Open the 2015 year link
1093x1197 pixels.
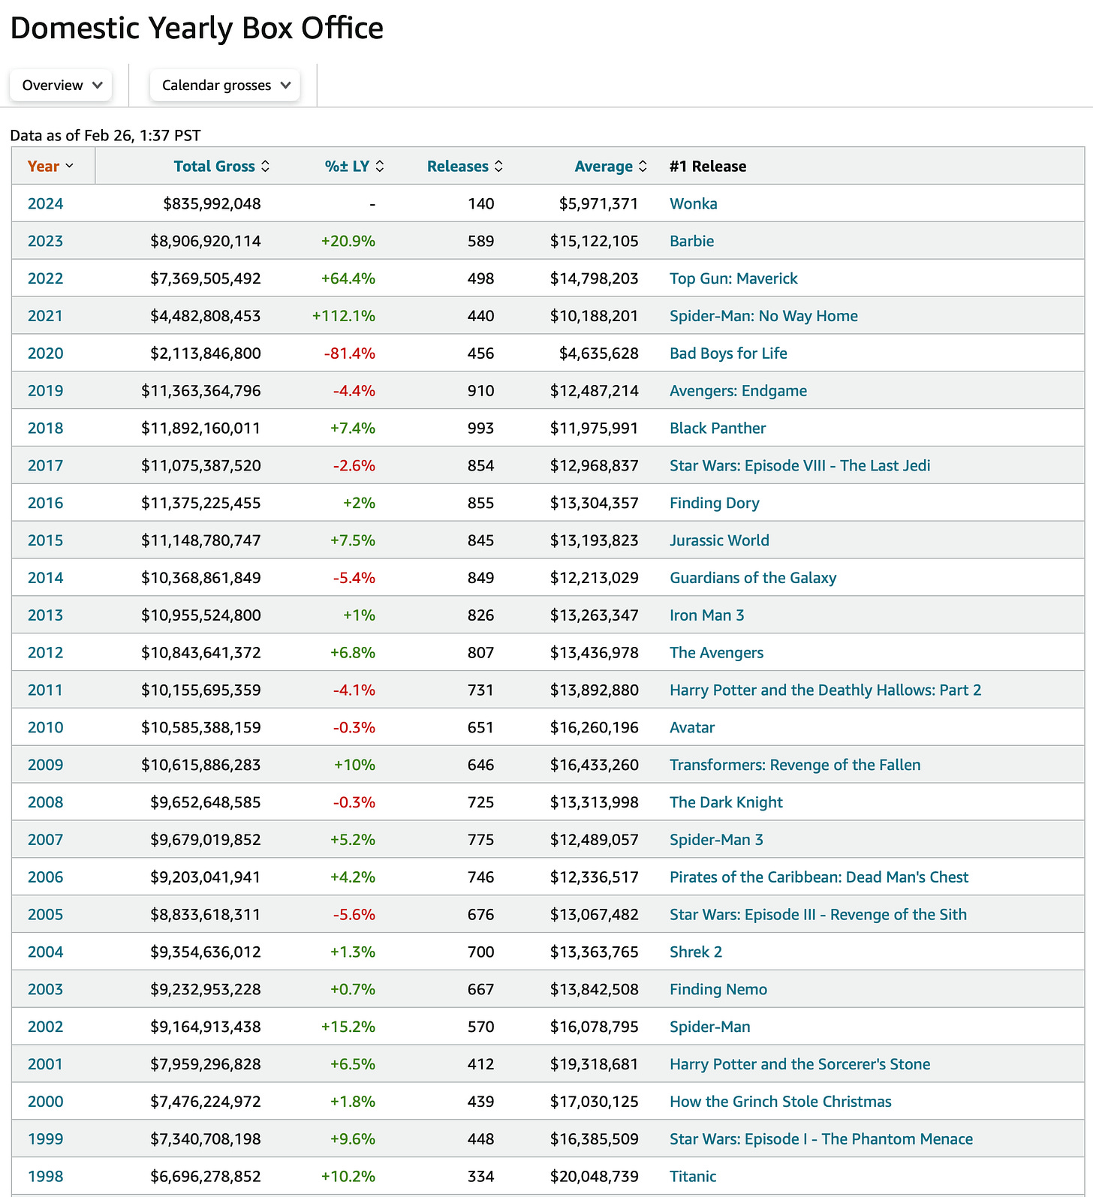45,540
